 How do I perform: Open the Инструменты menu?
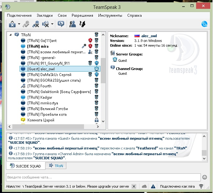point(110,15)
